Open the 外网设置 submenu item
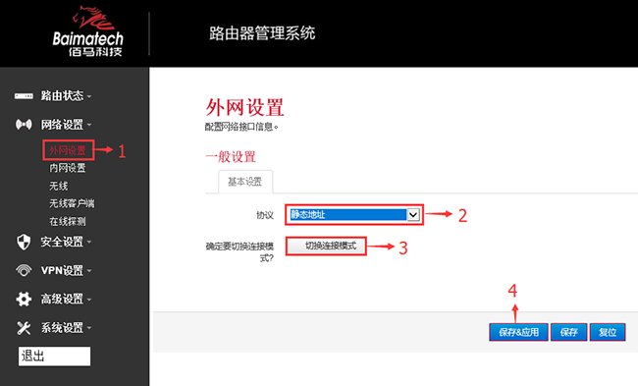Screen dimensions: 638x386 (x=68, y=150)
